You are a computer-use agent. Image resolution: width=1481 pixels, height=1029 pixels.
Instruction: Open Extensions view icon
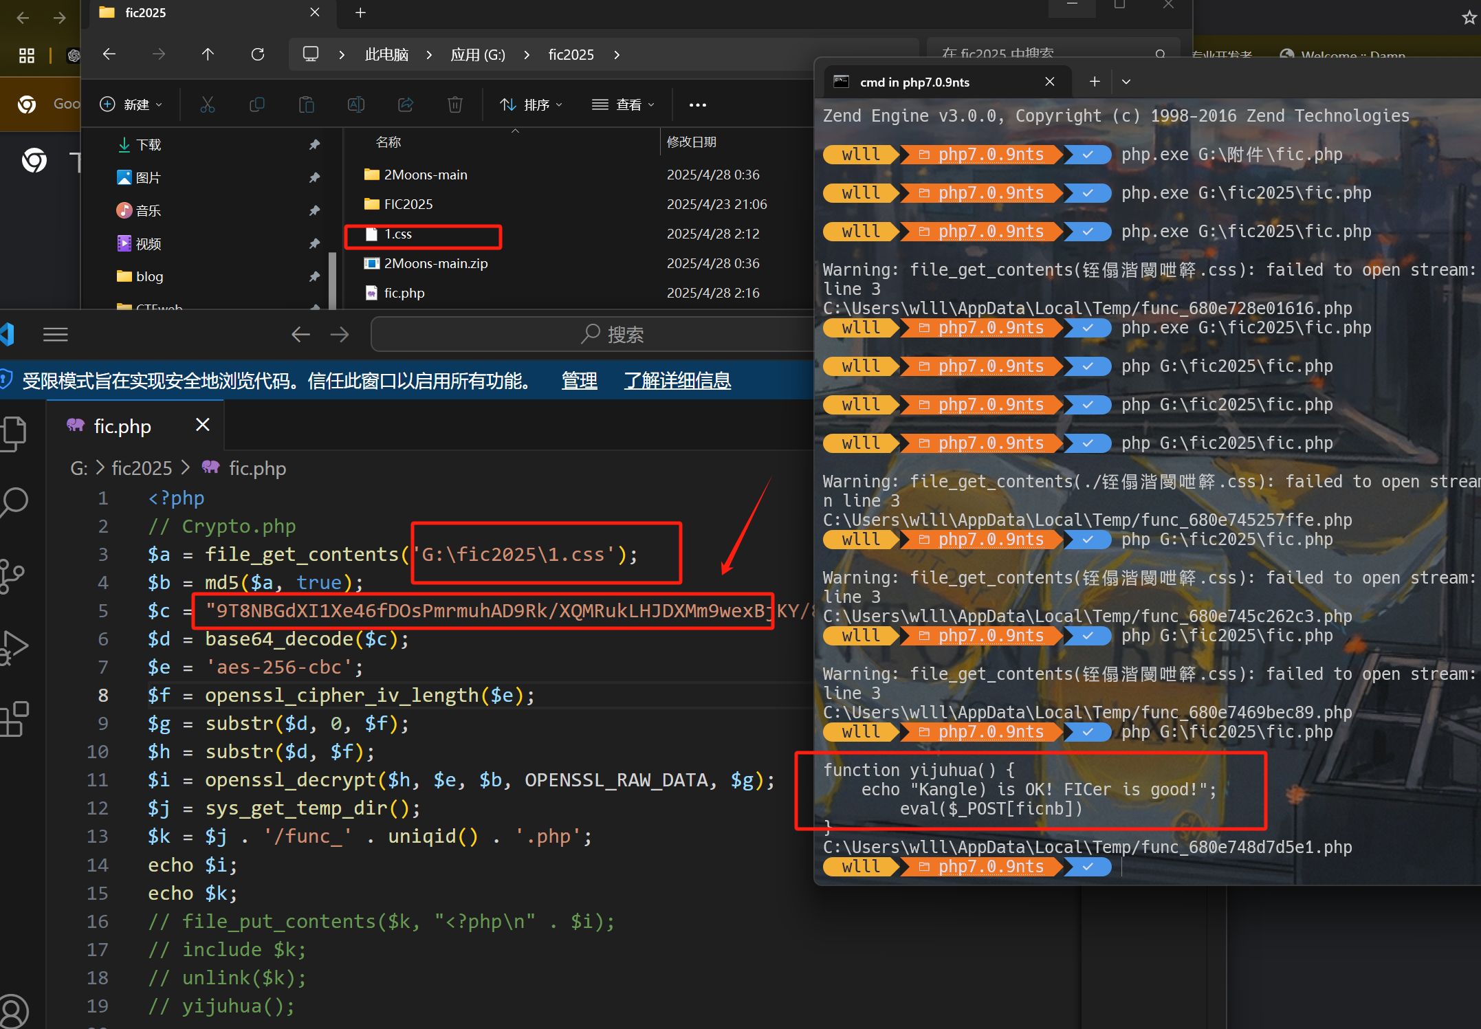click(x=14, y=719)
